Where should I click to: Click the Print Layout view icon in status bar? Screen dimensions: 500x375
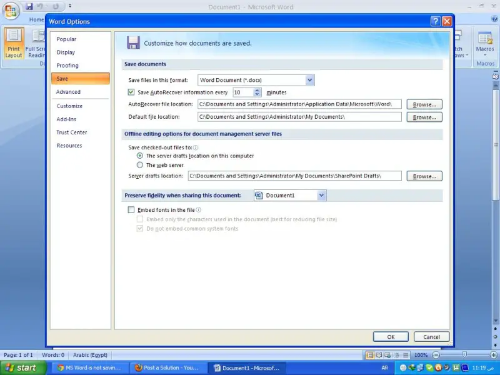pyautogui.click(x=370, y=355)
